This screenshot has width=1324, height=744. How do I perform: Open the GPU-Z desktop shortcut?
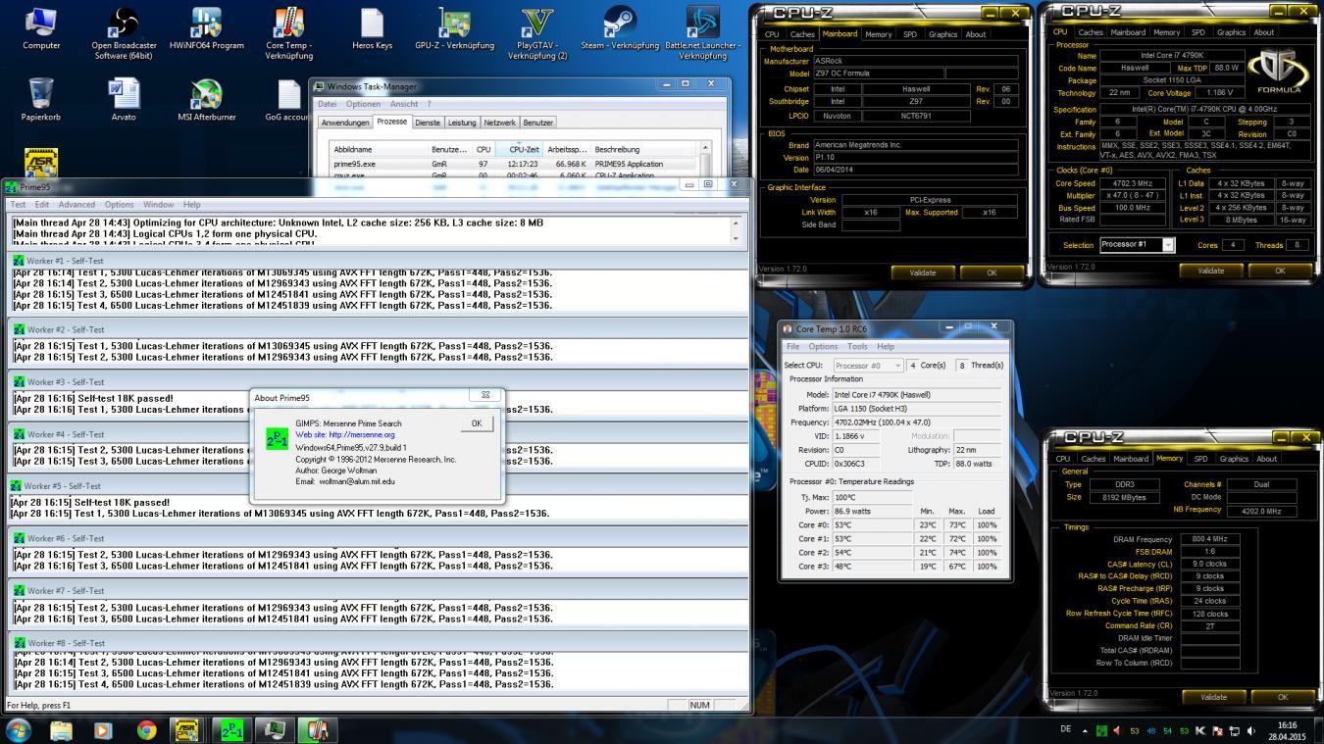coord(454,29)
